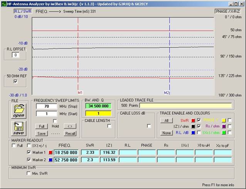
Task: Toggle the 50 OHM REF checkbox
Action: pos(15,81)
